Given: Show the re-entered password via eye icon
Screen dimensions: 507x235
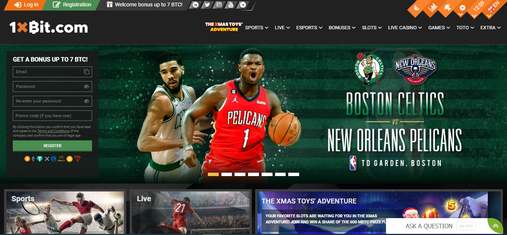Looking at the screenshot, I should 86,101.
